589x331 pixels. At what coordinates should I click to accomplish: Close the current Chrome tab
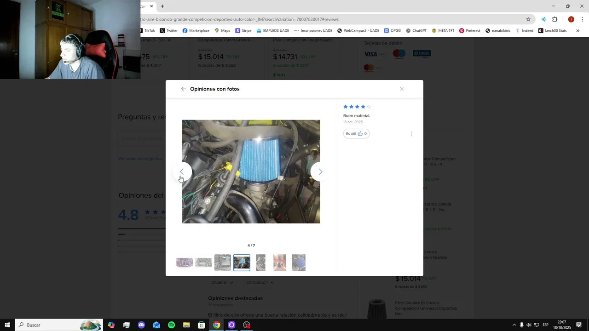(x=151, y=6)
